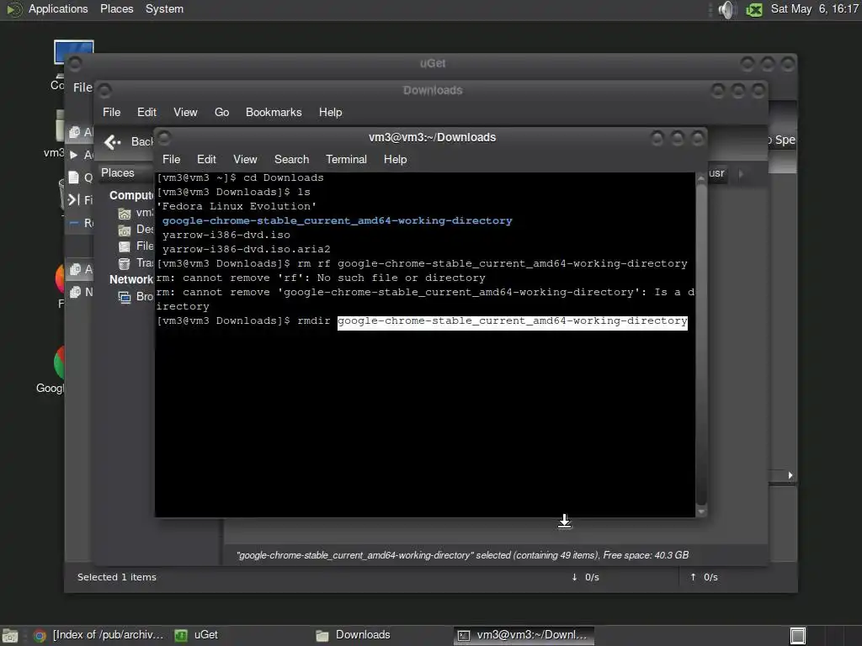Screen dimensions: 862x646
Task: Open File menu in Downloads file manager
Action: (x=111, y=112)
